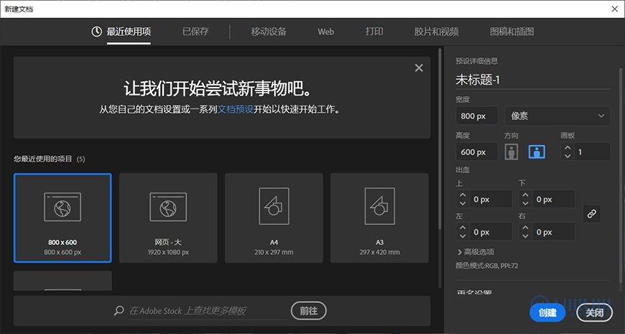Click the 左 left bleed input field
625x334 pixels.
click(x=490, y=232)
